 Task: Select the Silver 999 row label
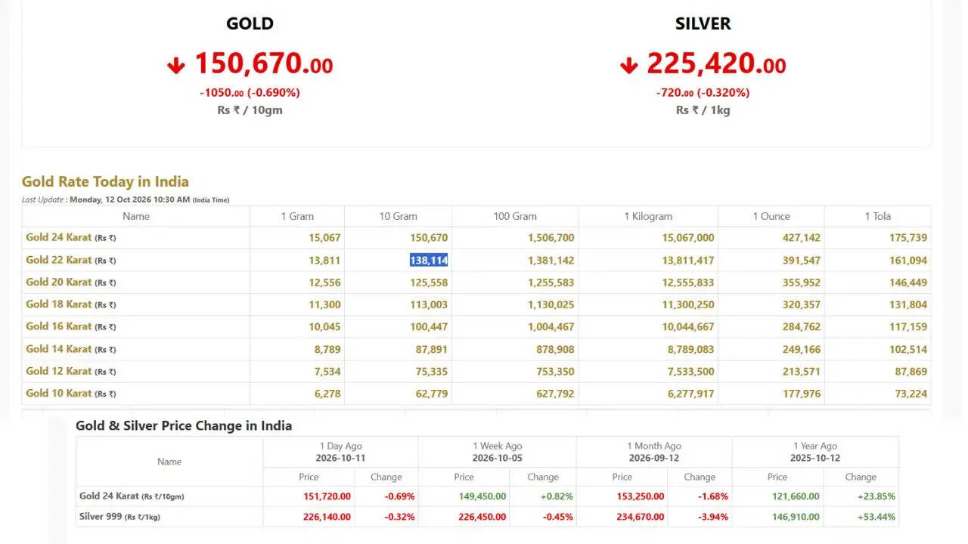click(119, 517)
